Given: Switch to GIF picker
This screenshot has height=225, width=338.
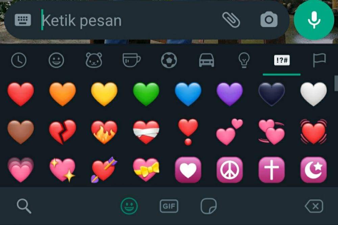Looking at the screenshot, I should [x=169, y=206].
